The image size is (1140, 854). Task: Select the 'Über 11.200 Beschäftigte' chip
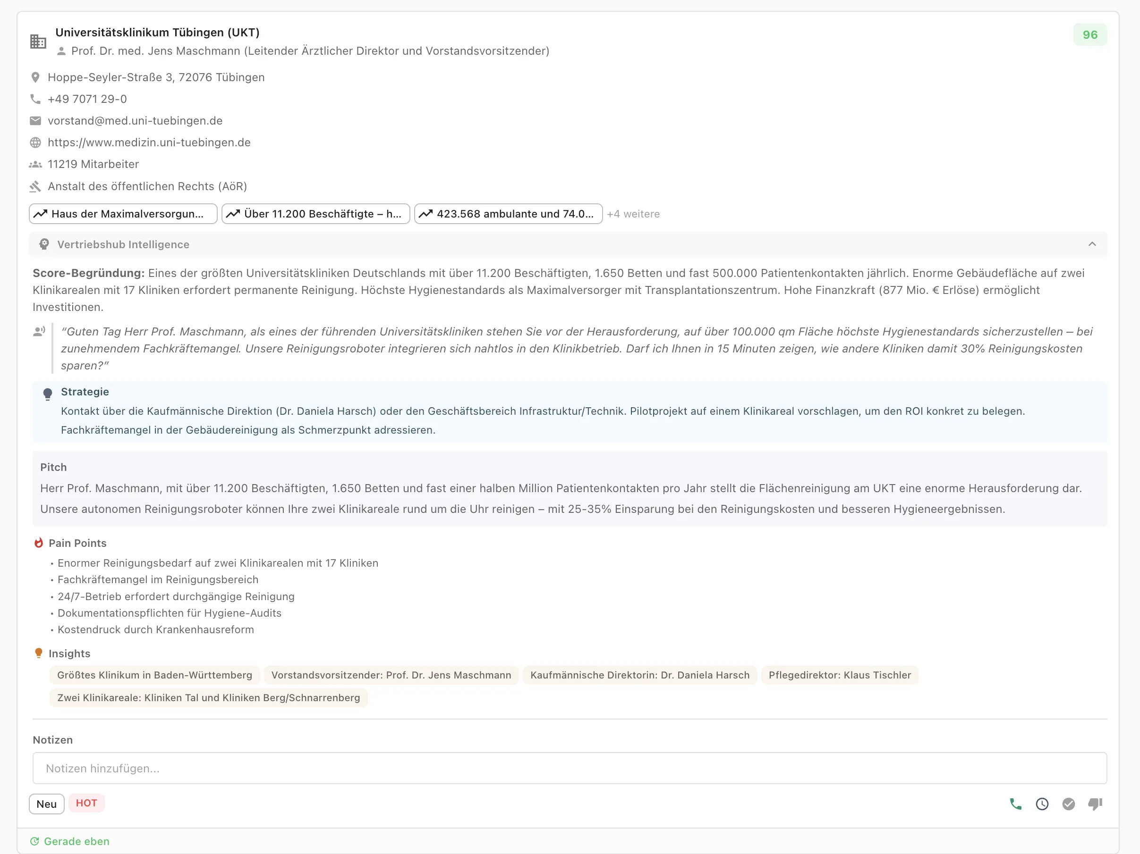(x=315, y=214)
